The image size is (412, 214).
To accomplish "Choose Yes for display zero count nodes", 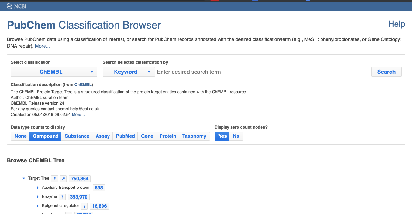I will click(x=222, y=136).
